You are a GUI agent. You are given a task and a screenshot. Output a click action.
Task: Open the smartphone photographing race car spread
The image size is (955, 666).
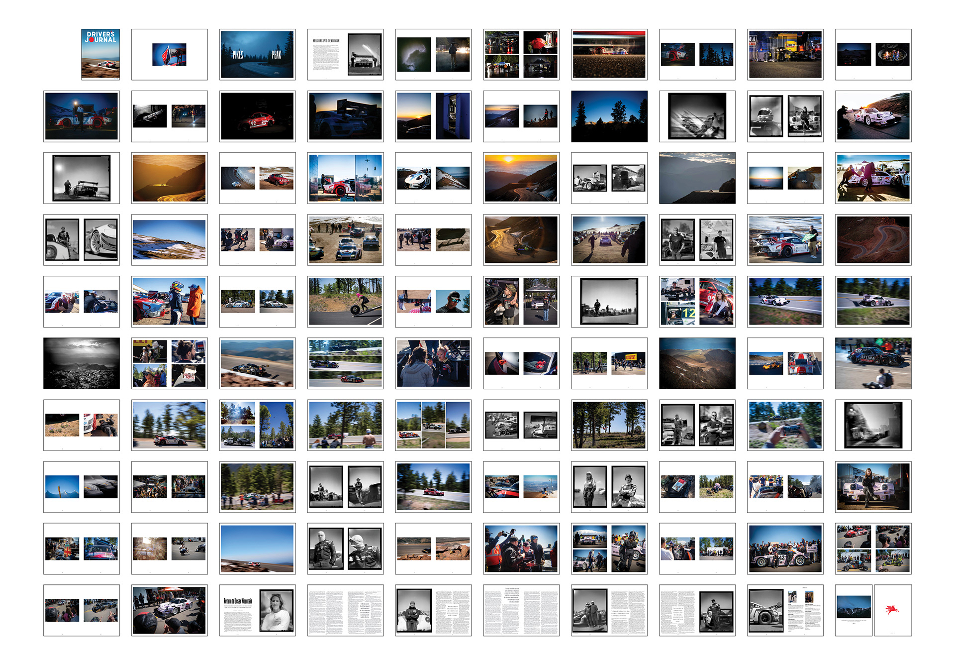[x=785, y=425]
